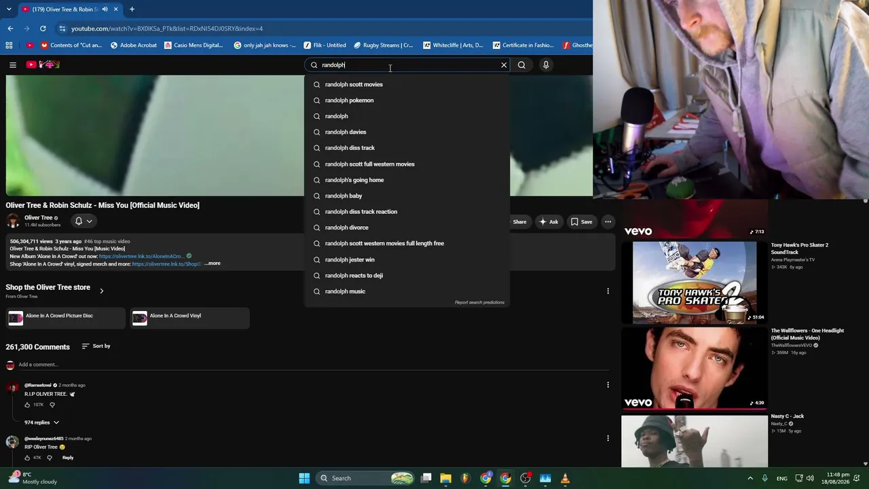
Task: Click 'Report search predictions' link
Action: click(479, 302)
